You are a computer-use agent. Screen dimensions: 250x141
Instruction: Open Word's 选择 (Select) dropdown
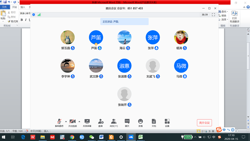(x=223, y=19)
